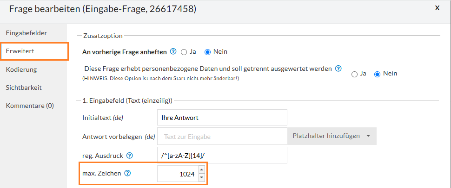
Task: Click help icon beside personenbezogene Daten option
Action: tap(338, 69)
